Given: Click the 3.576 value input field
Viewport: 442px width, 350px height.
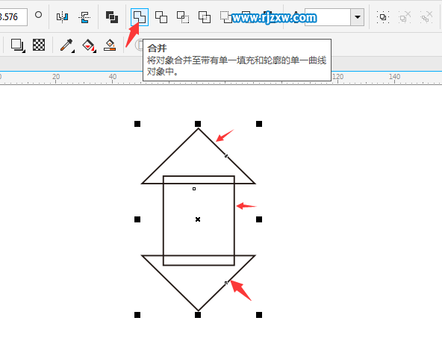Looking at the screenshot, I should [13, 17].
